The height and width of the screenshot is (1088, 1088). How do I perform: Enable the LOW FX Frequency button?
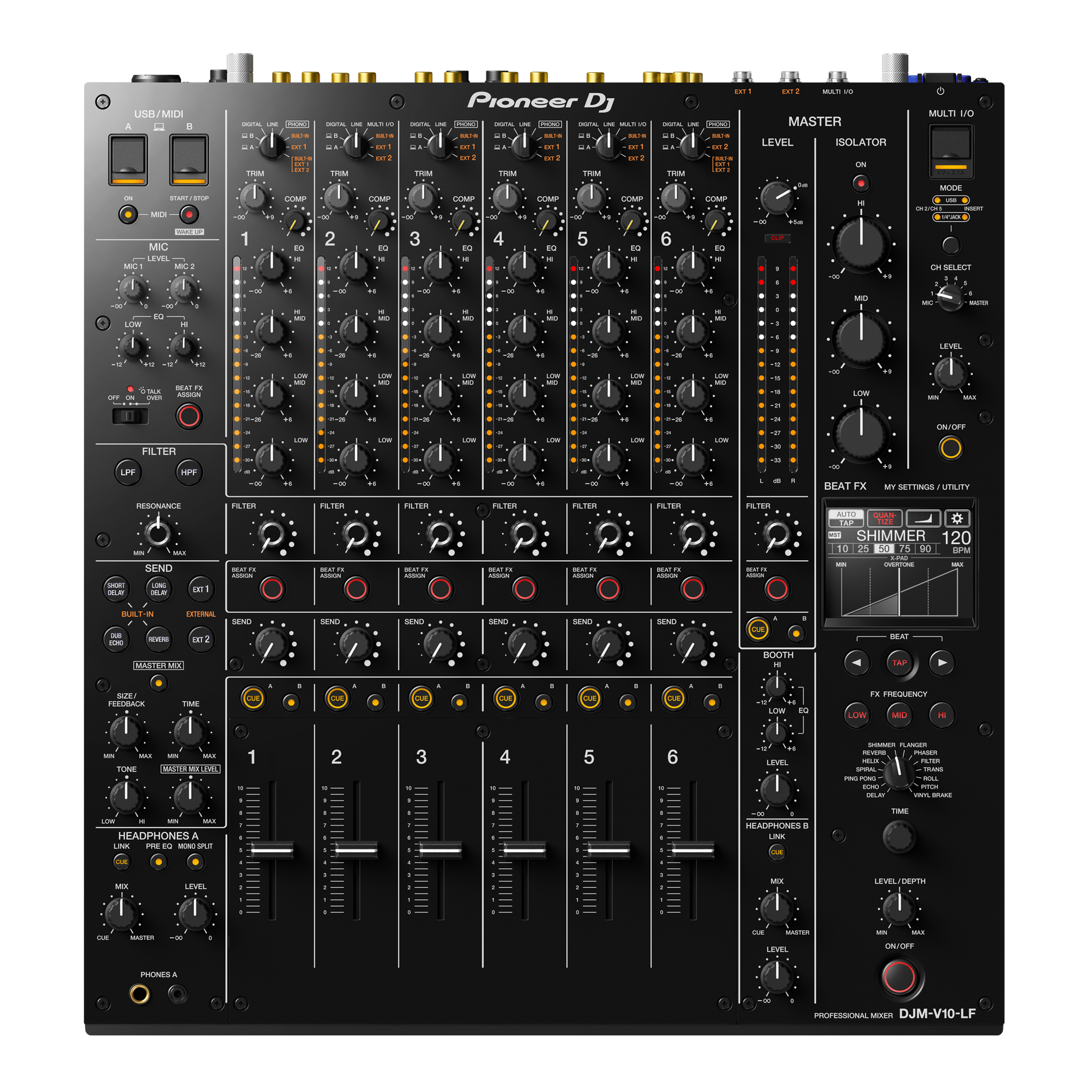coord(858,715)
